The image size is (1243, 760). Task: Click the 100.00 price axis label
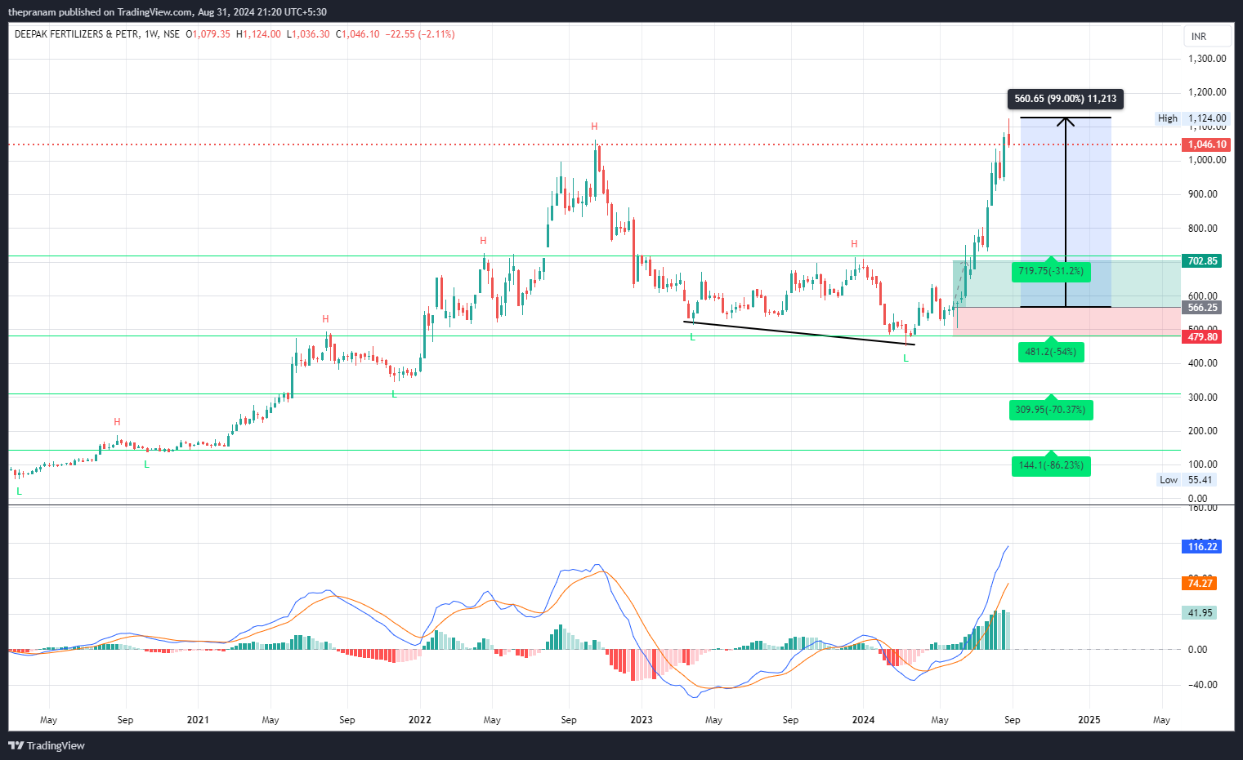coord(1203,464)
